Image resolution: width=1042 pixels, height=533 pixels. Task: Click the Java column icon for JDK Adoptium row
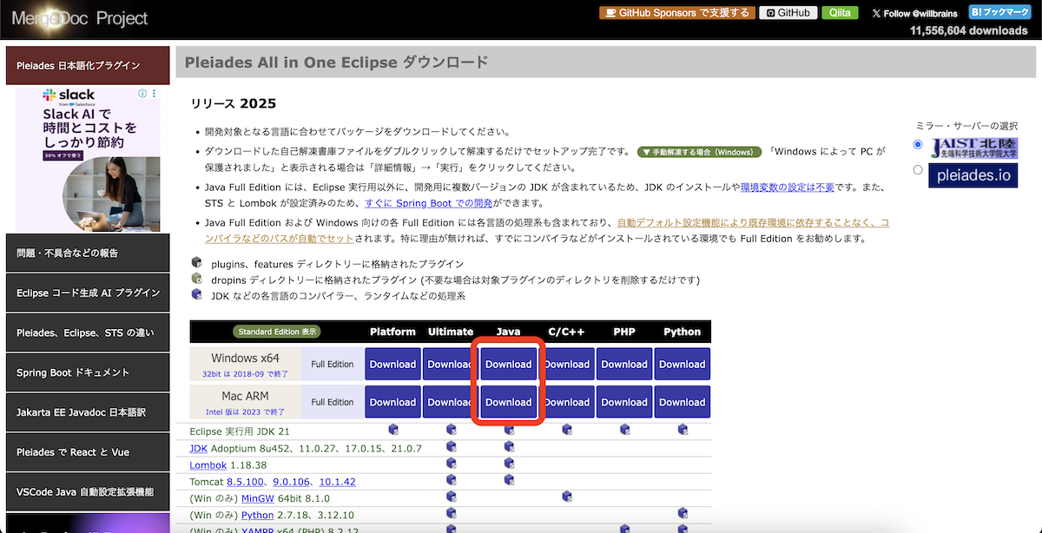(509, 446)
